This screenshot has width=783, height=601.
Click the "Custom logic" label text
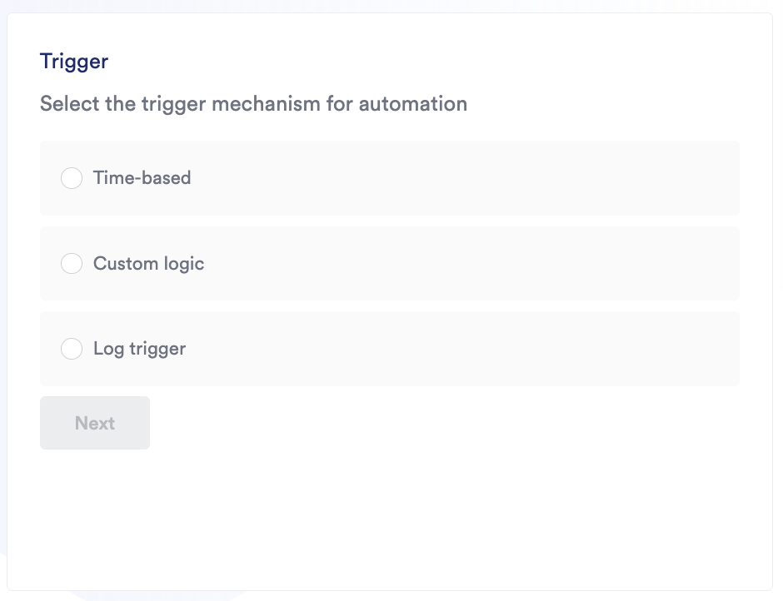pos(148,264)
